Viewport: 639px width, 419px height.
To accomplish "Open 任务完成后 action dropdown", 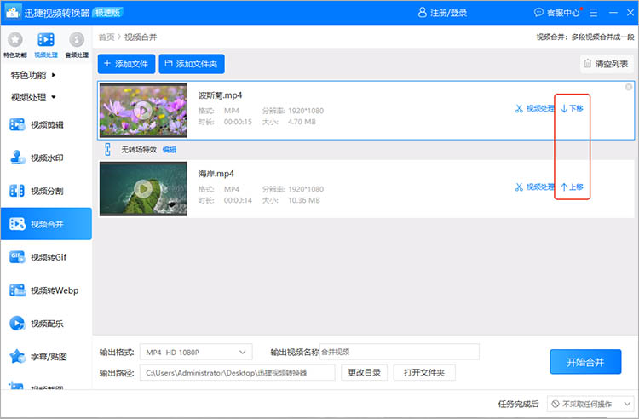I will [x=590, y=404].
